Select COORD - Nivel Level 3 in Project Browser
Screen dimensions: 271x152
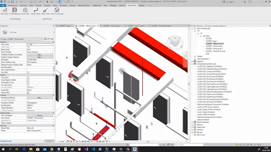214,49
